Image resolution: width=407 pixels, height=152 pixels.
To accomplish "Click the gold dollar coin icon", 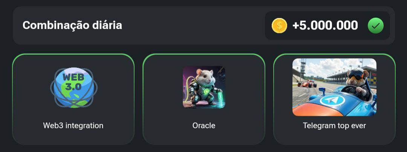I will click(279, 26).
